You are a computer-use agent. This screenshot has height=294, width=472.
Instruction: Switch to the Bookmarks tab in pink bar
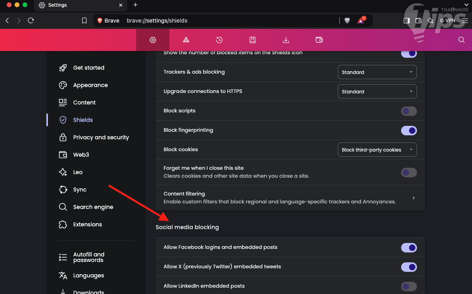[253, 40]
